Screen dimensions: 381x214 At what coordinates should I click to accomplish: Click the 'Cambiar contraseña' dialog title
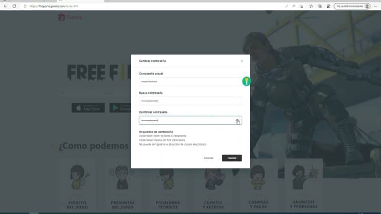click(x=152, y=61)
